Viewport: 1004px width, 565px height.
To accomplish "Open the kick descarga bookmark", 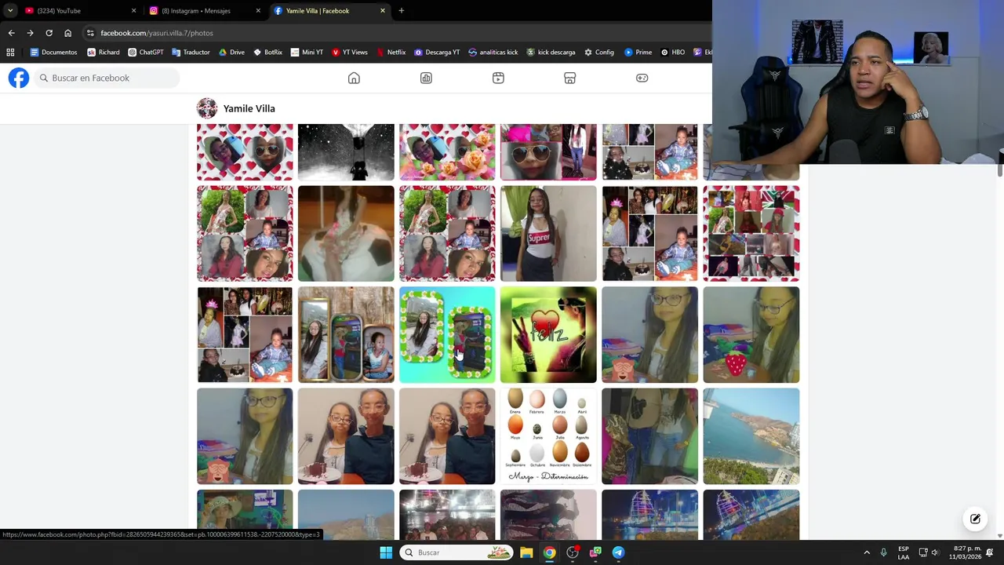I will click(x=551, y=53).
